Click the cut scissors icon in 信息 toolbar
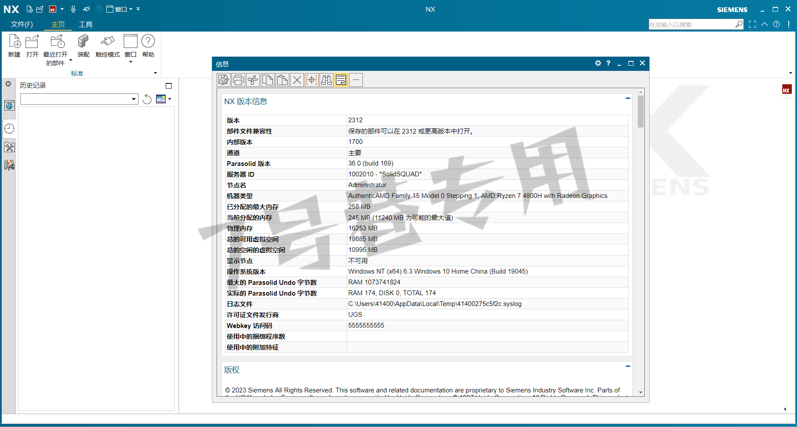The image size is (797, 427). click(253, 80)
